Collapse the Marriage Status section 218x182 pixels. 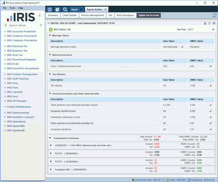tap(50, 35)
